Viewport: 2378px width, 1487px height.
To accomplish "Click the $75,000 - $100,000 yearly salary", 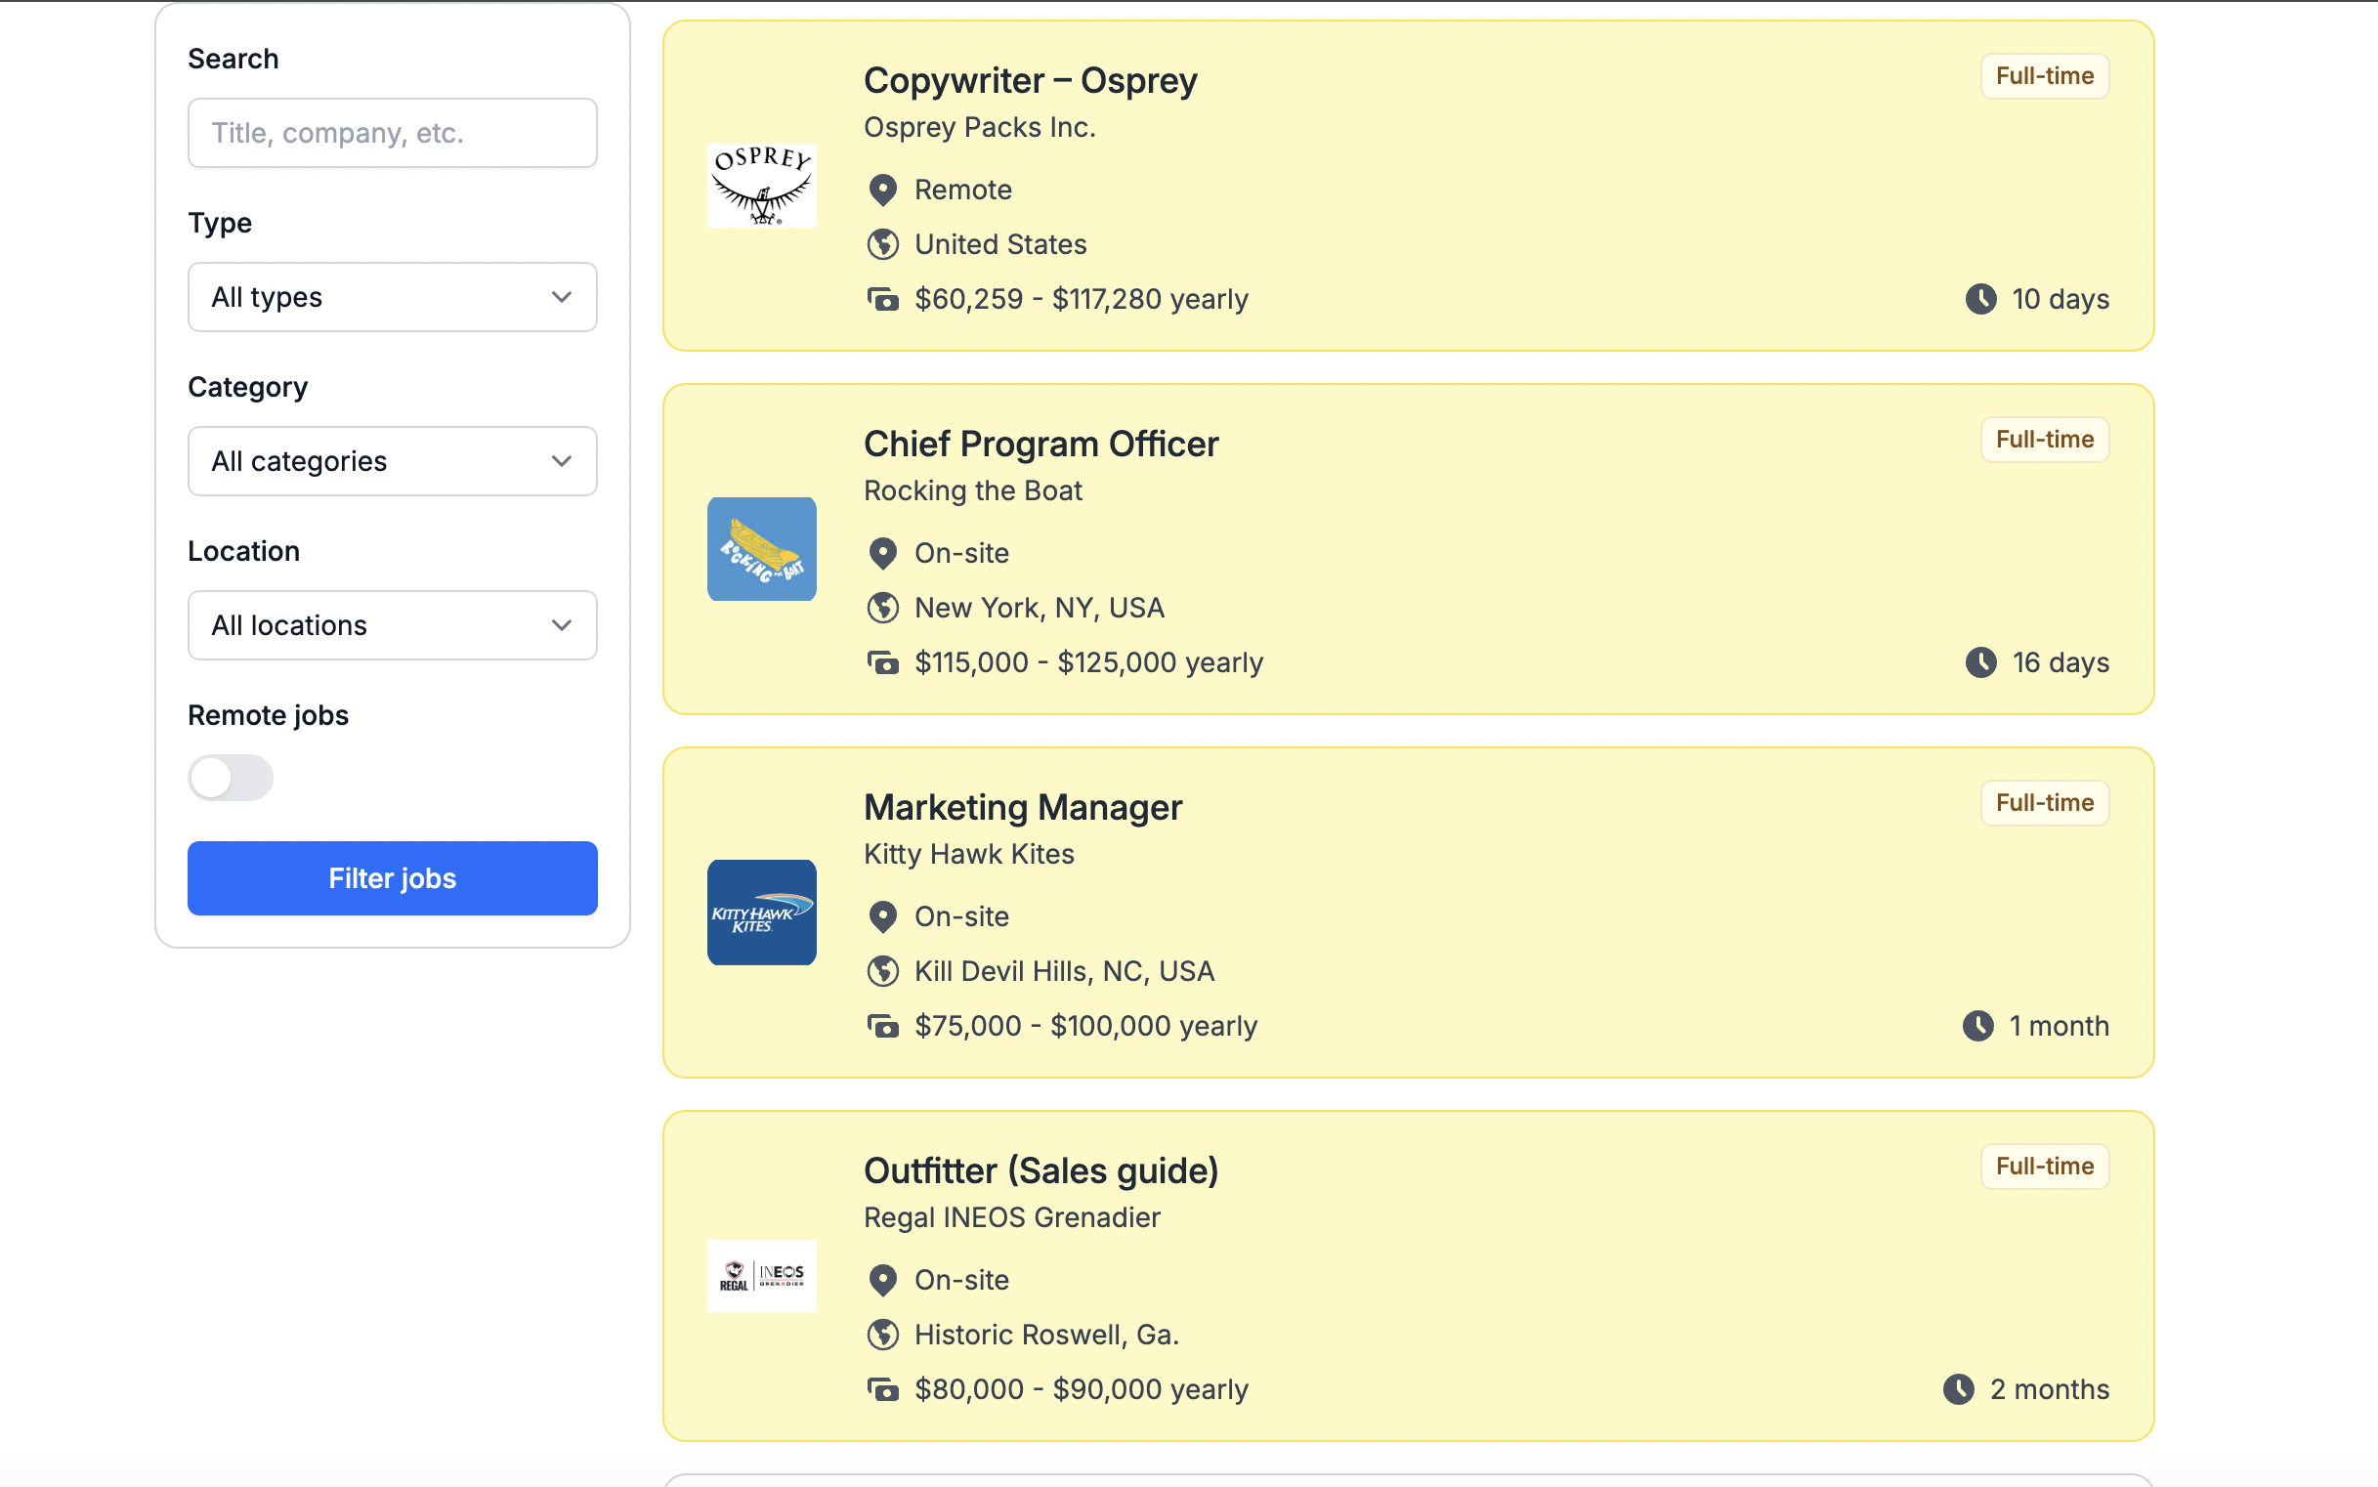I will (x=1084, y=1026).
